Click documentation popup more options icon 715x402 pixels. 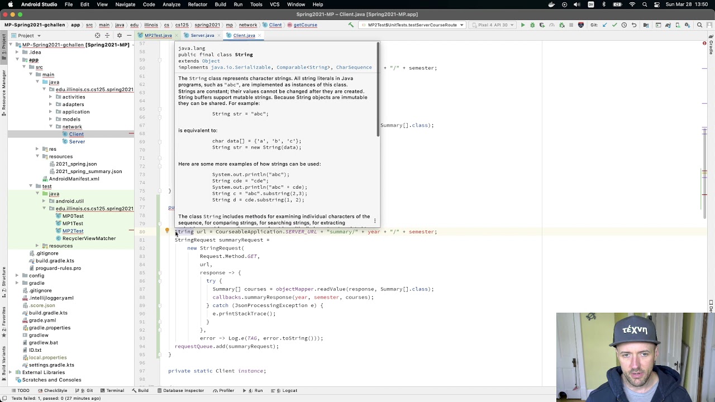(375, 221)
